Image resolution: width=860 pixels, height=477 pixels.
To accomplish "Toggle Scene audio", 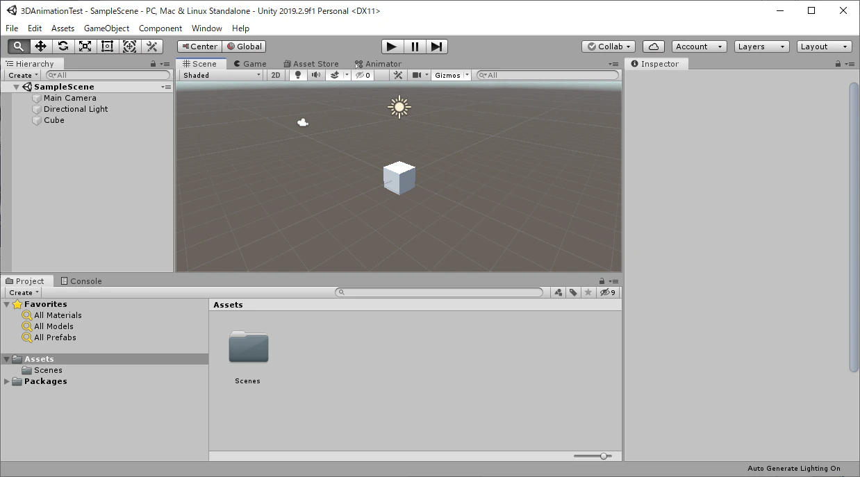I will (x=316, y=75).
